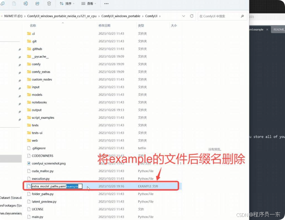
Task: Click the 在 ComfyUI 中搜索 search box
Action: tap(222, 16)
